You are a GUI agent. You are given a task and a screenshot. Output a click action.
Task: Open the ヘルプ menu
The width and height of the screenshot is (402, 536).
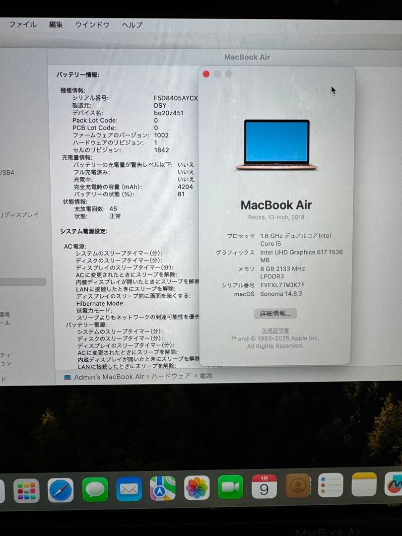[x=132, y=25]
